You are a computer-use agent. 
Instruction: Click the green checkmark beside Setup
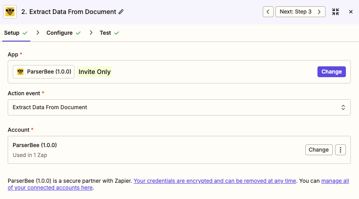coord(25,33)
